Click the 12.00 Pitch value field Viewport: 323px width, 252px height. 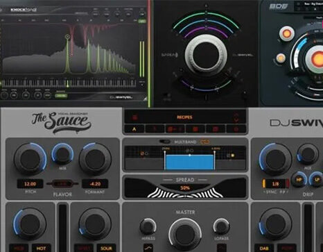[x=30, y=184]
